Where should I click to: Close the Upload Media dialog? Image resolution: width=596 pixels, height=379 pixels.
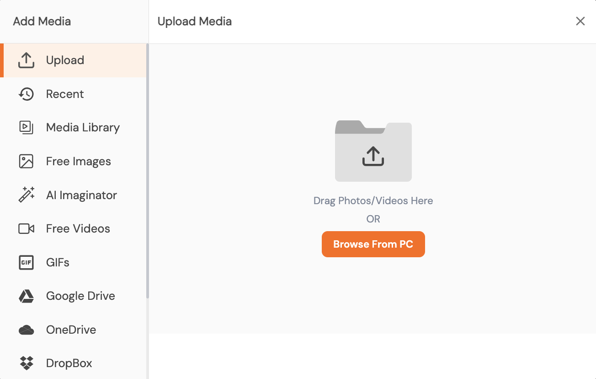pyautogui.click(x=580, y=22)
